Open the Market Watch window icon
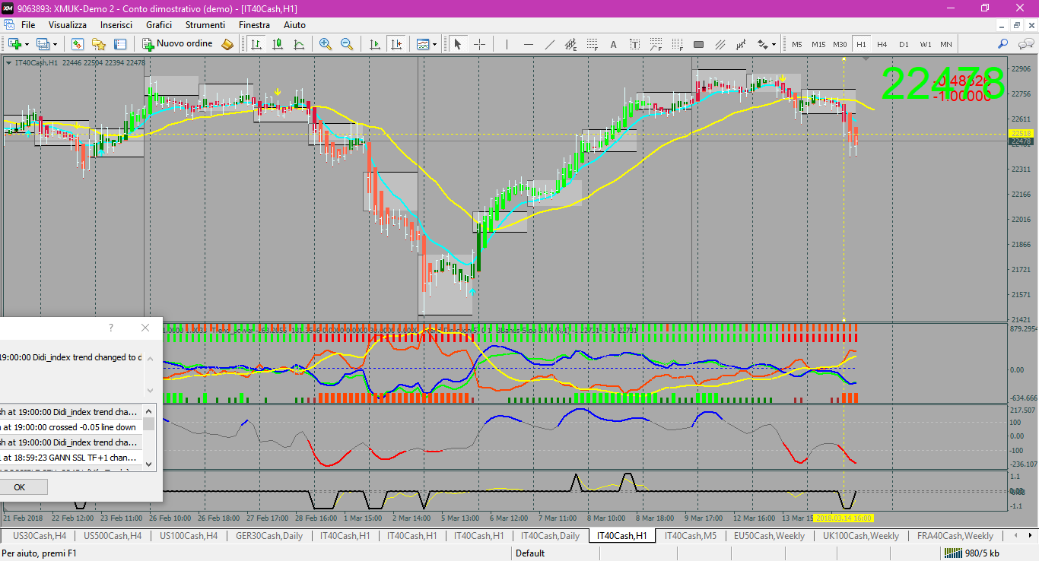Screen dimensions: 1039x561 [x=78, y=44]
